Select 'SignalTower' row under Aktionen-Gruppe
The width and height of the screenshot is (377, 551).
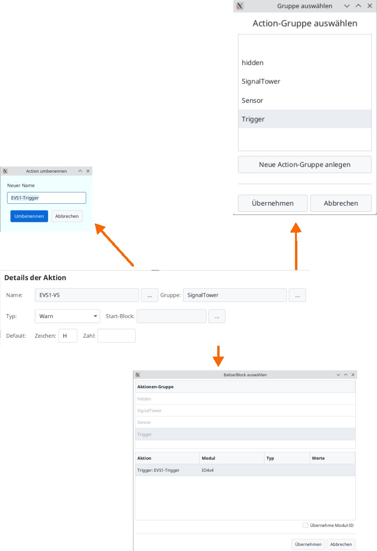245,410
